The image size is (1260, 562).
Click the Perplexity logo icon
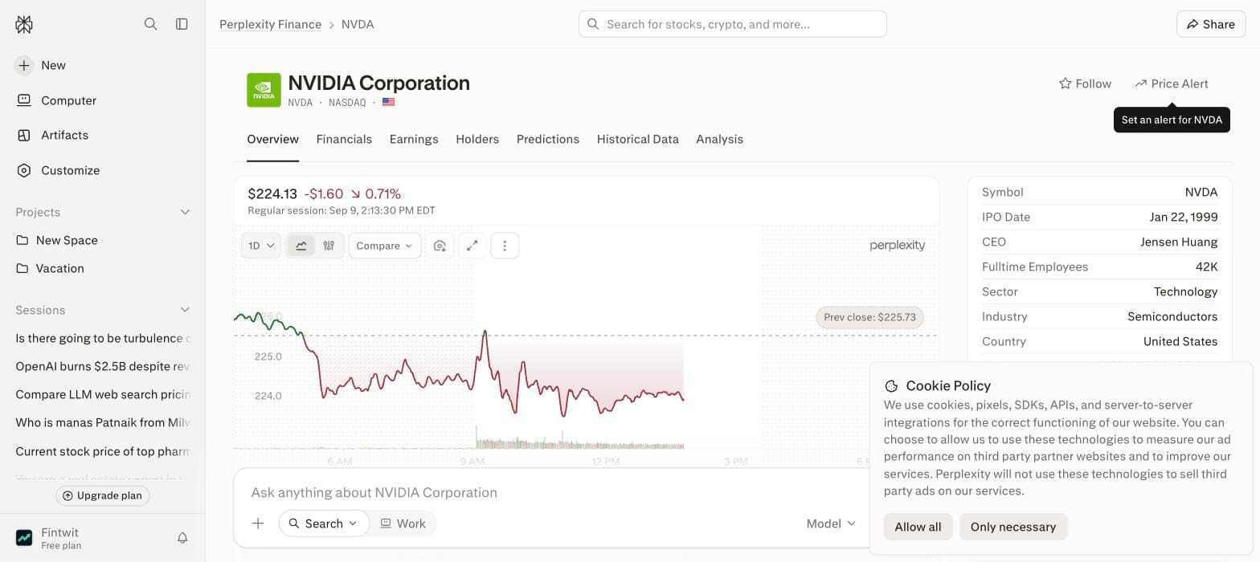click(x=24, y=25)
